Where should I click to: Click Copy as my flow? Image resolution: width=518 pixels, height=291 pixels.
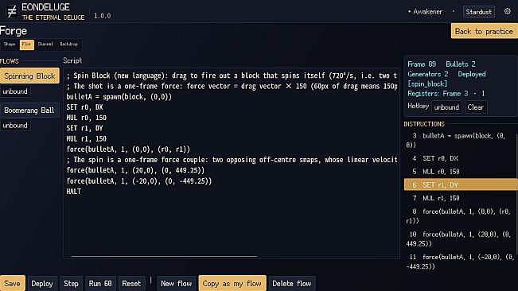pyautogui.click(x=232, y=283)
